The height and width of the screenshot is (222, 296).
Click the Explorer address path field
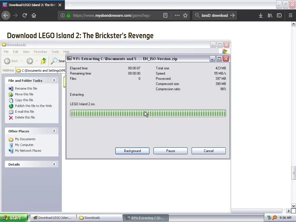click(40, 71)
